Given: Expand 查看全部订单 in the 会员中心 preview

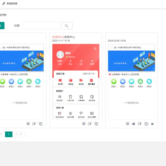Looking at the screenshot, I should pos(90,74).
